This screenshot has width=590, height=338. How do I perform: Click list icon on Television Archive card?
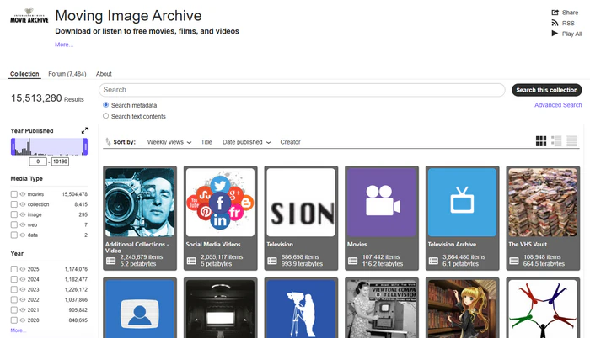click(x=433, y=261)
